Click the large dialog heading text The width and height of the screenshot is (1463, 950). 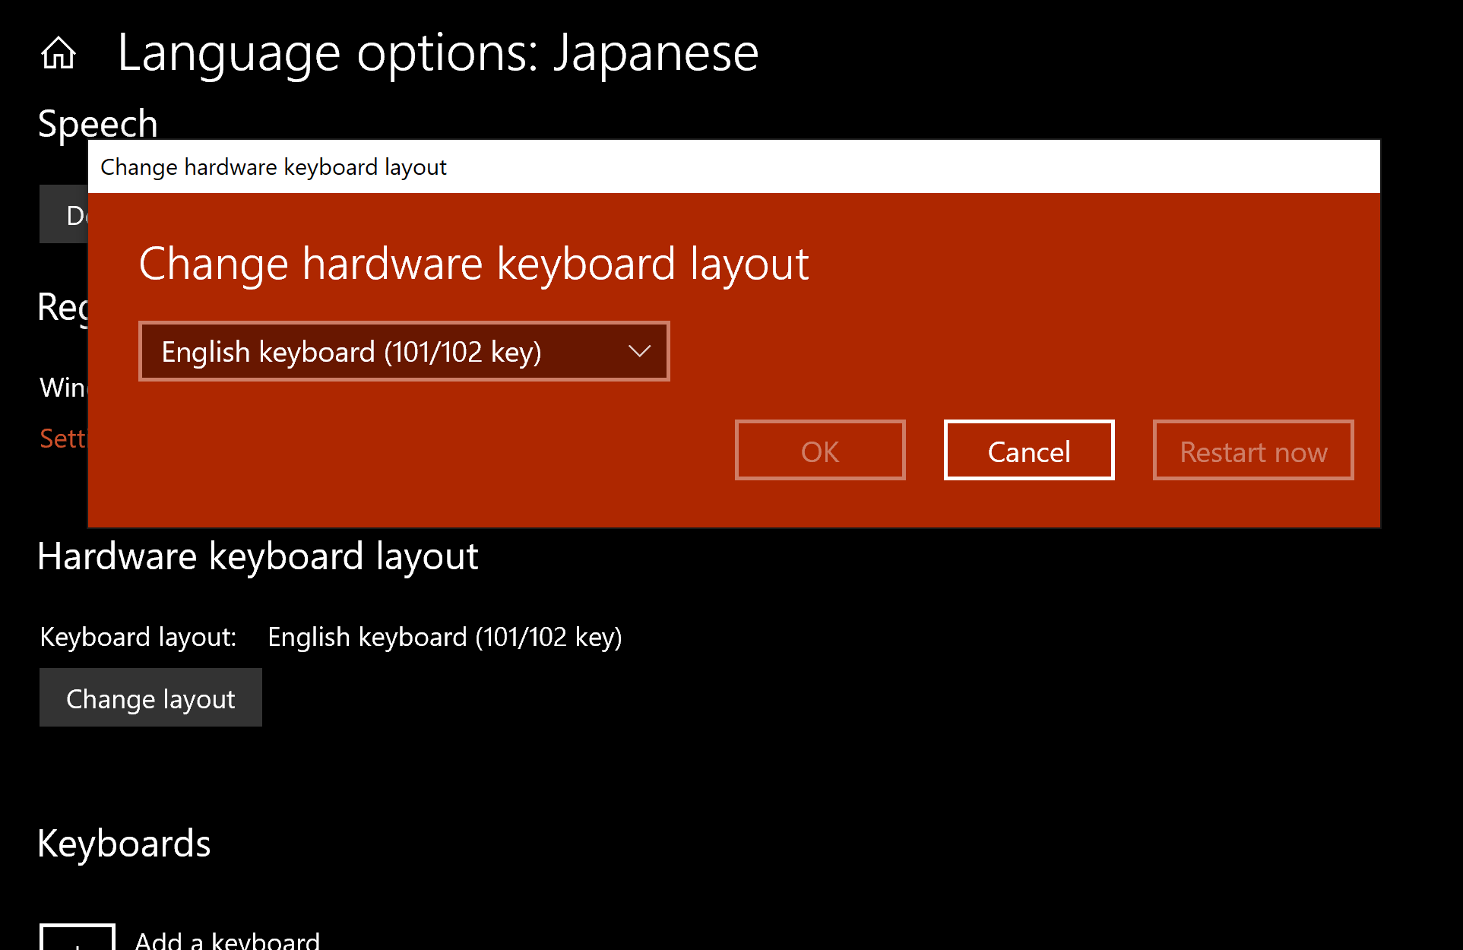(473, 264)
